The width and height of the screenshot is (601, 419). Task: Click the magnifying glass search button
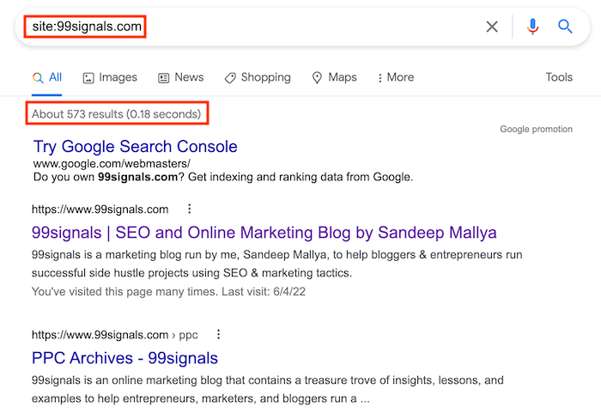point(565,27)
